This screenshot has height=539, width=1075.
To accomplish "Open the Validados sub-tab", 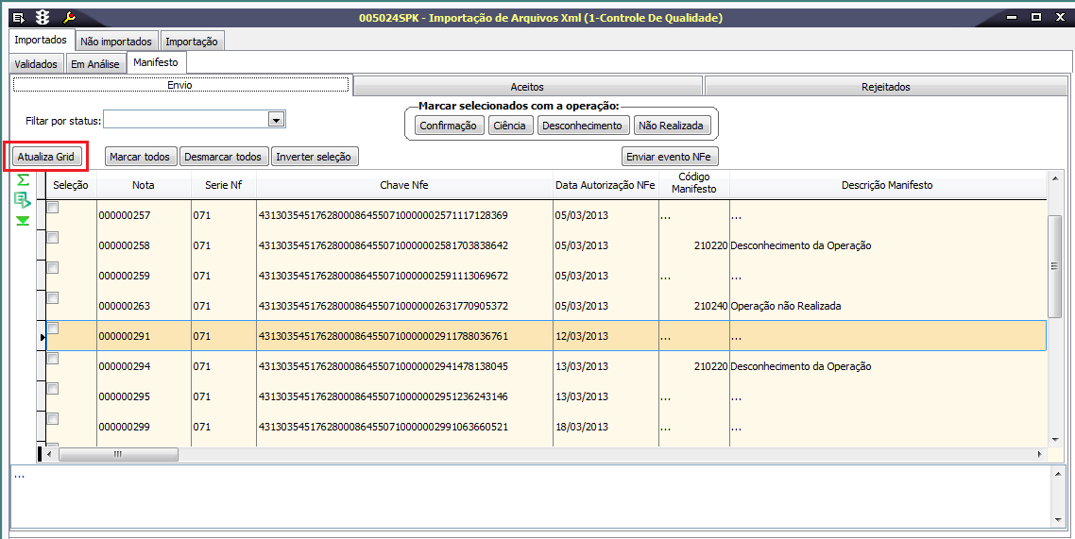I will click(36, 64).
